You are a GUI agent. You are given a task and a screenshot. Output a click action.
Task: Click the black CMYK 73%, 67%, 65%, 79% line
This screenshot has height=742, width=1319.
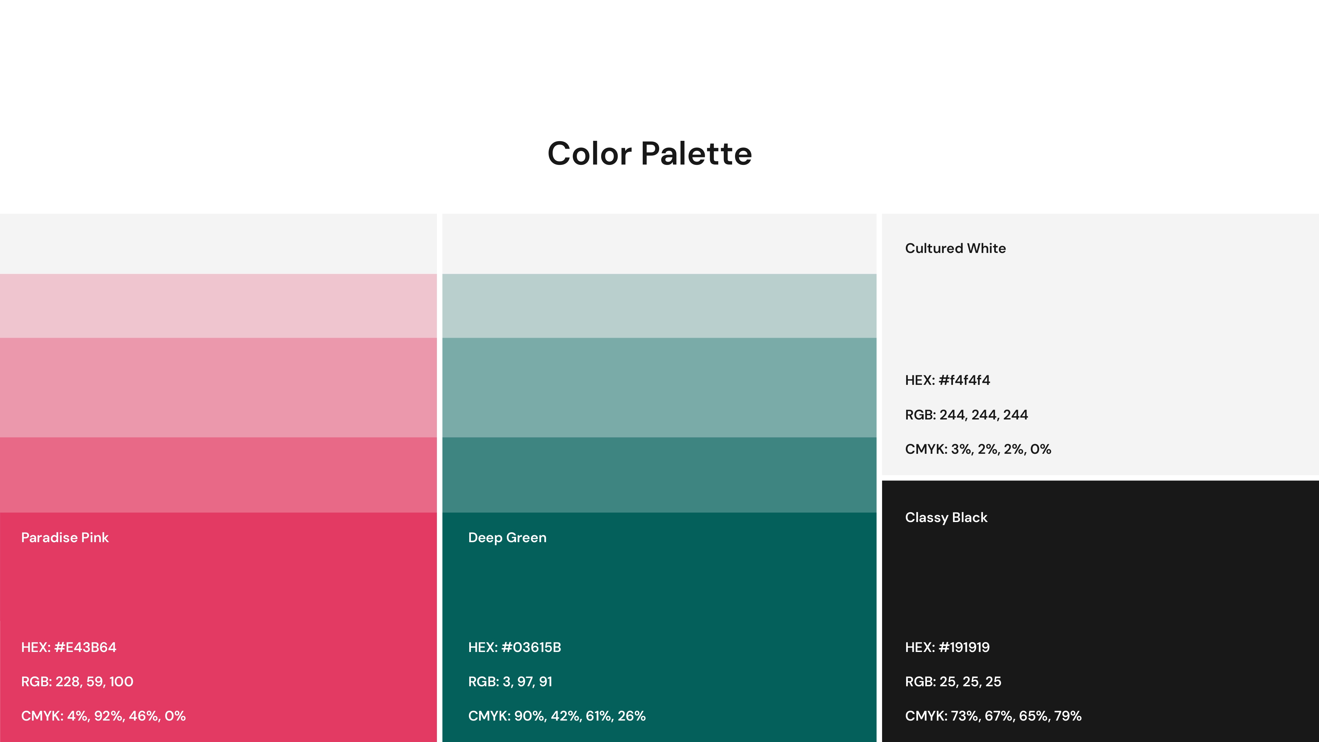(x=993, y=716)
